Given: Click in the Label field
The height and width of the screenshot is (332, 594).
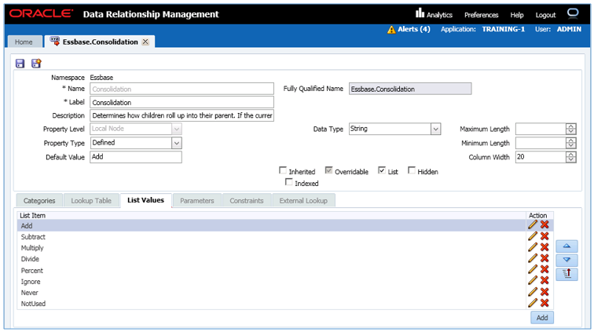Looking at the screenshot, I should point(181,102).
